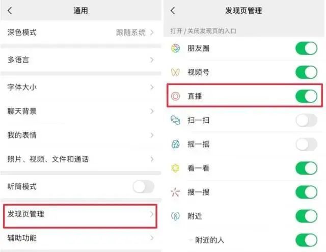Viewport: 326px width, 252px height.
Task: Tap the Nearby (附近) icon
Action: coord(175,216)
